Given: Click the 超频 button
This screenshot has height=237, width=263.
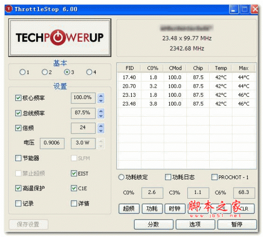Looking at the screenshot, I should (129, 209).
